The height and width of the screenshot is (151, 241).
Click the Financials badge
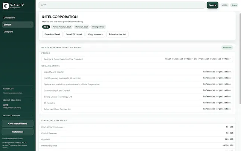pos(227,48)
